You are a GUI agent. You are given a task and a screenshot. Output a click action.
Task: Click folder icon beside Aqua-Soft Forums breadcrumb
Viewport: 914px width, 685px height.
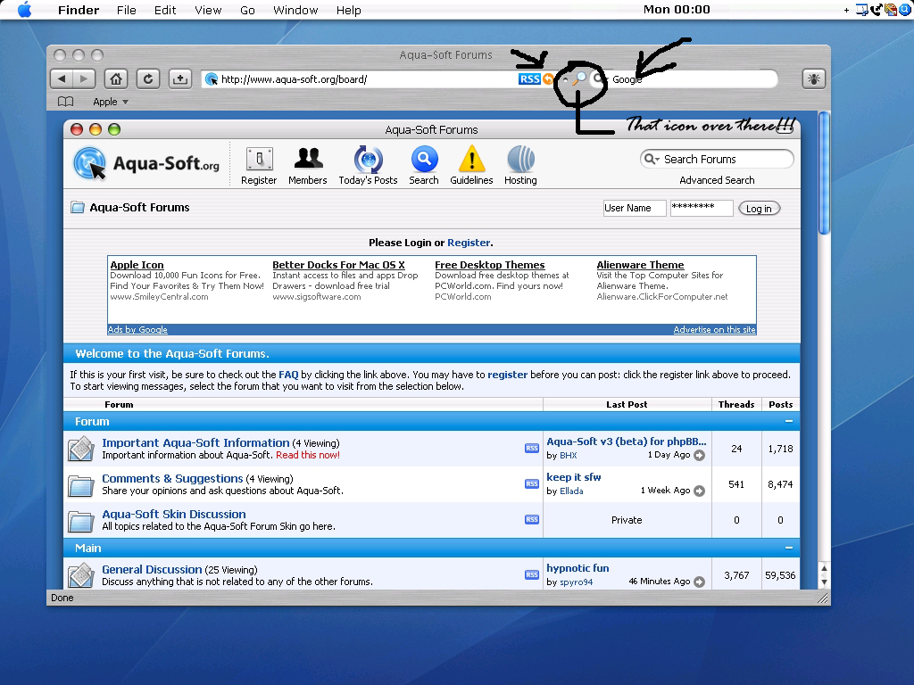pyautogui.click(x=78, y=207)
